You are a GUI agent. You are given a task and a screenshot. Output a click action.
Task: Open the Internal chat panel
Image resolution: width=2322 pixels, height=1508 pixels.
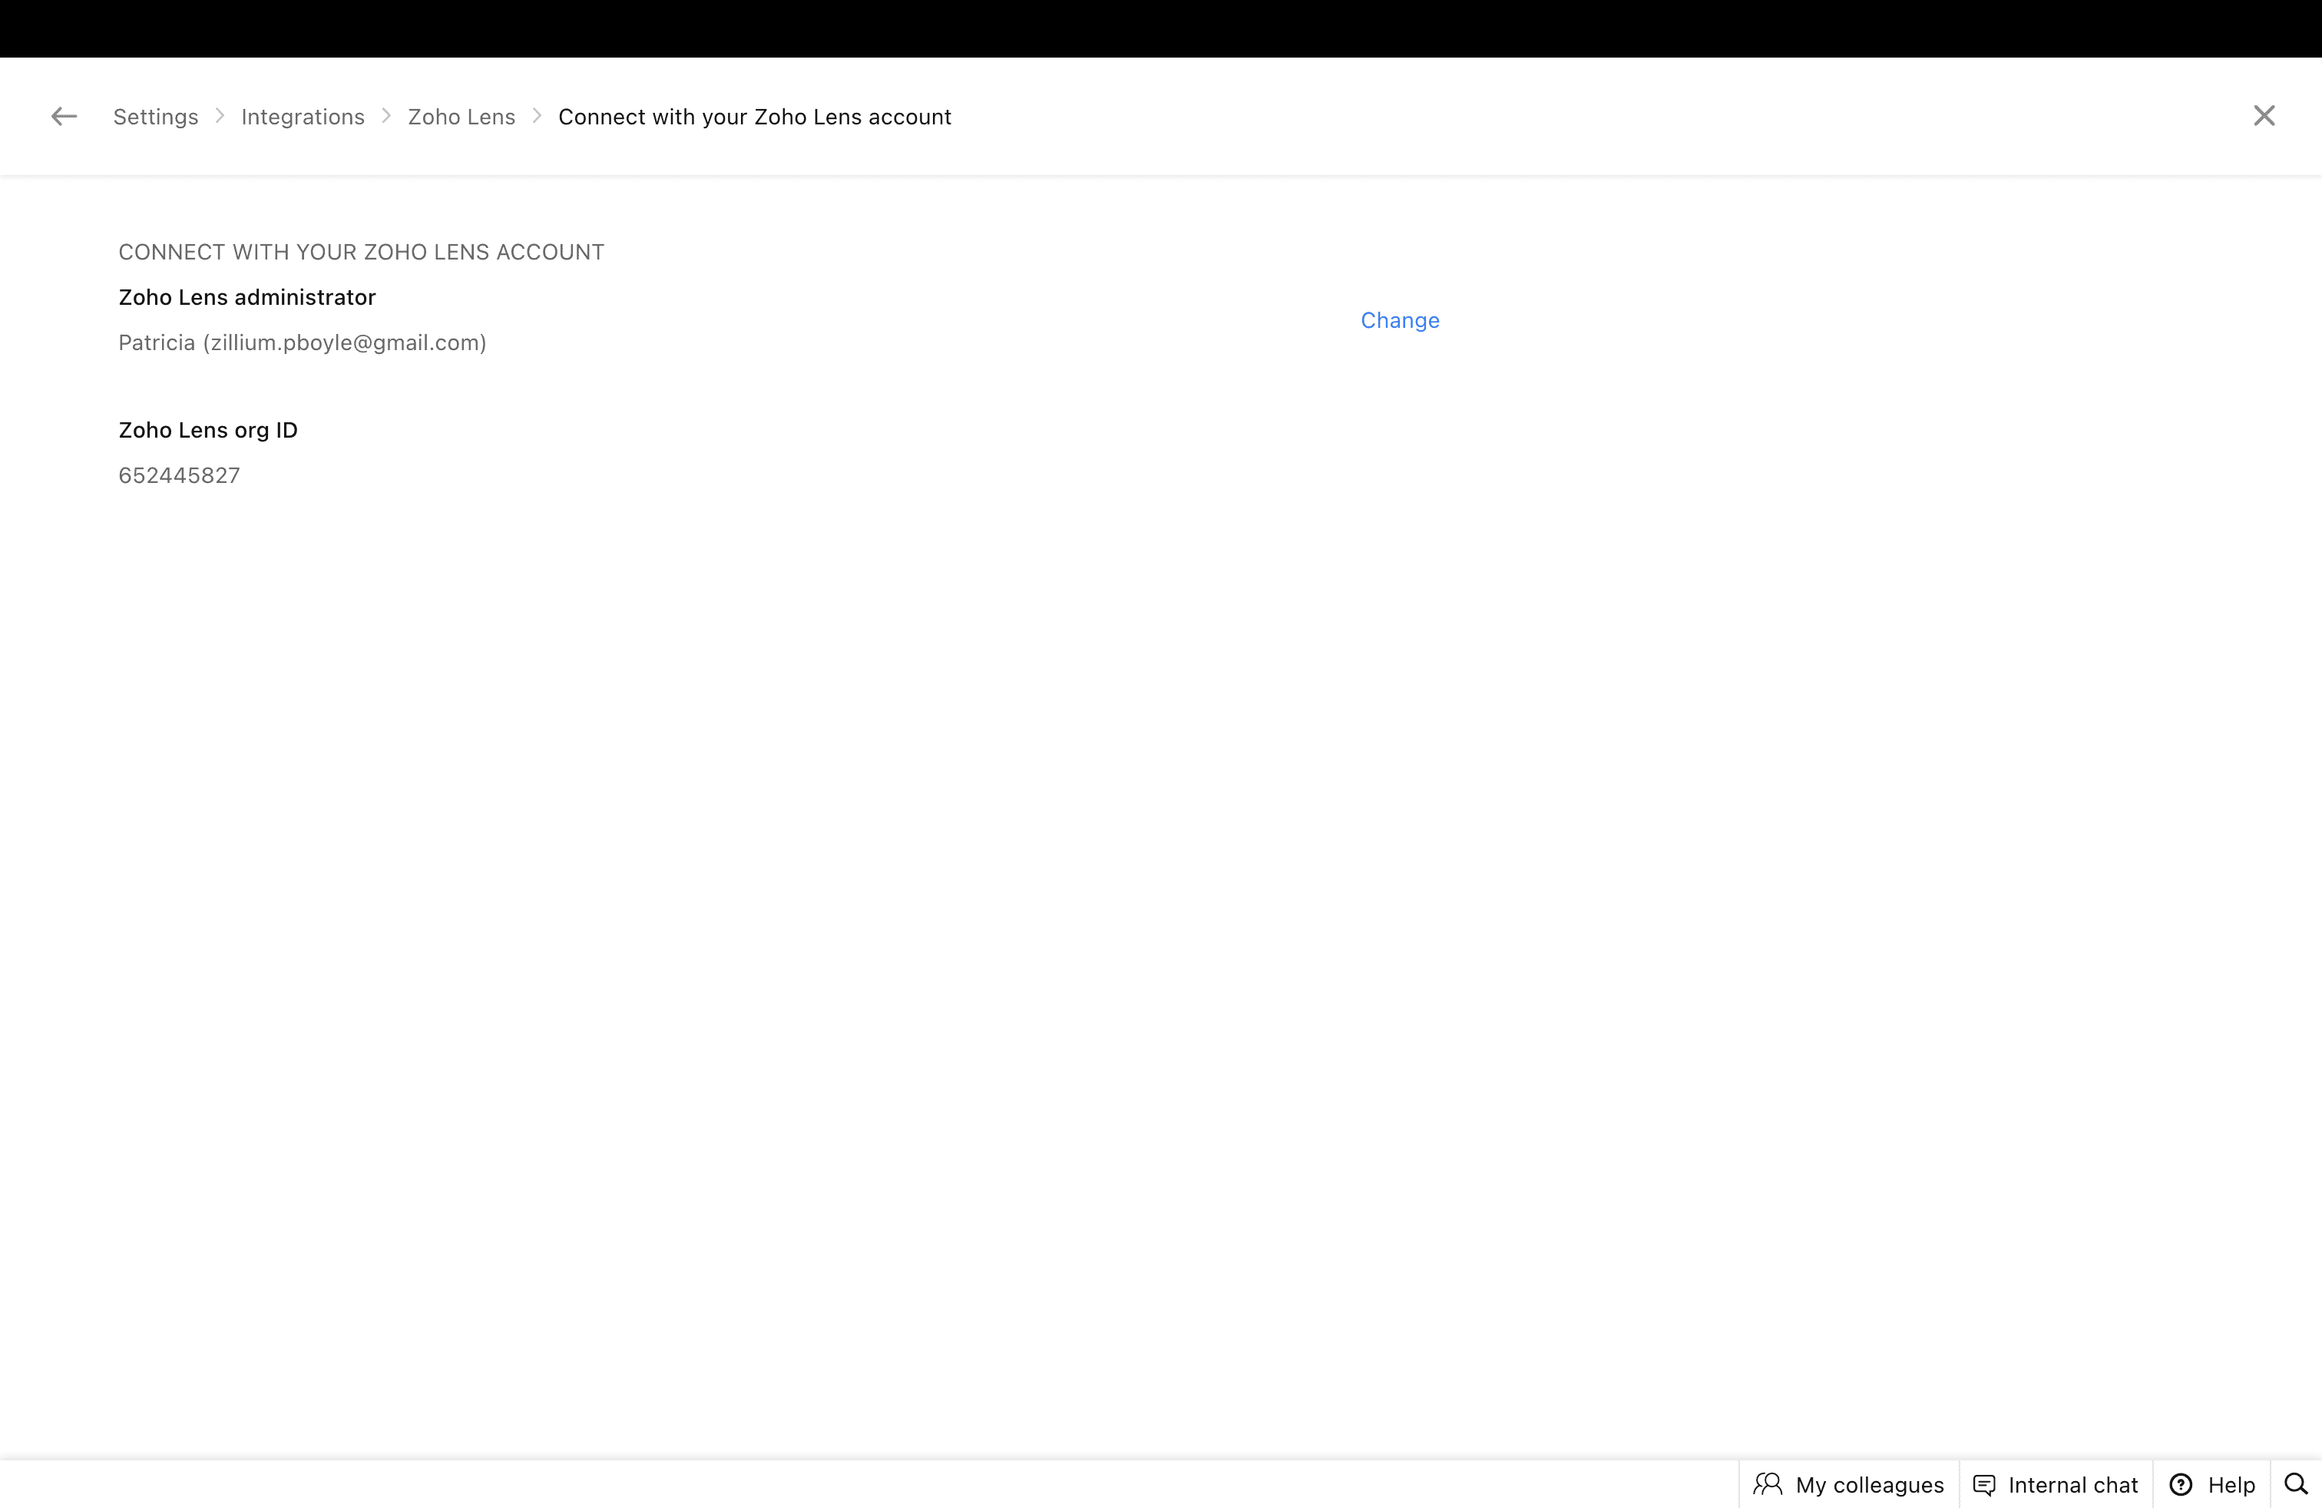coord(2056,1483)
